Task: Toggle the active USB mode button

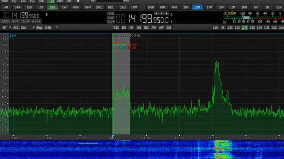Action: tap(52, 8)
